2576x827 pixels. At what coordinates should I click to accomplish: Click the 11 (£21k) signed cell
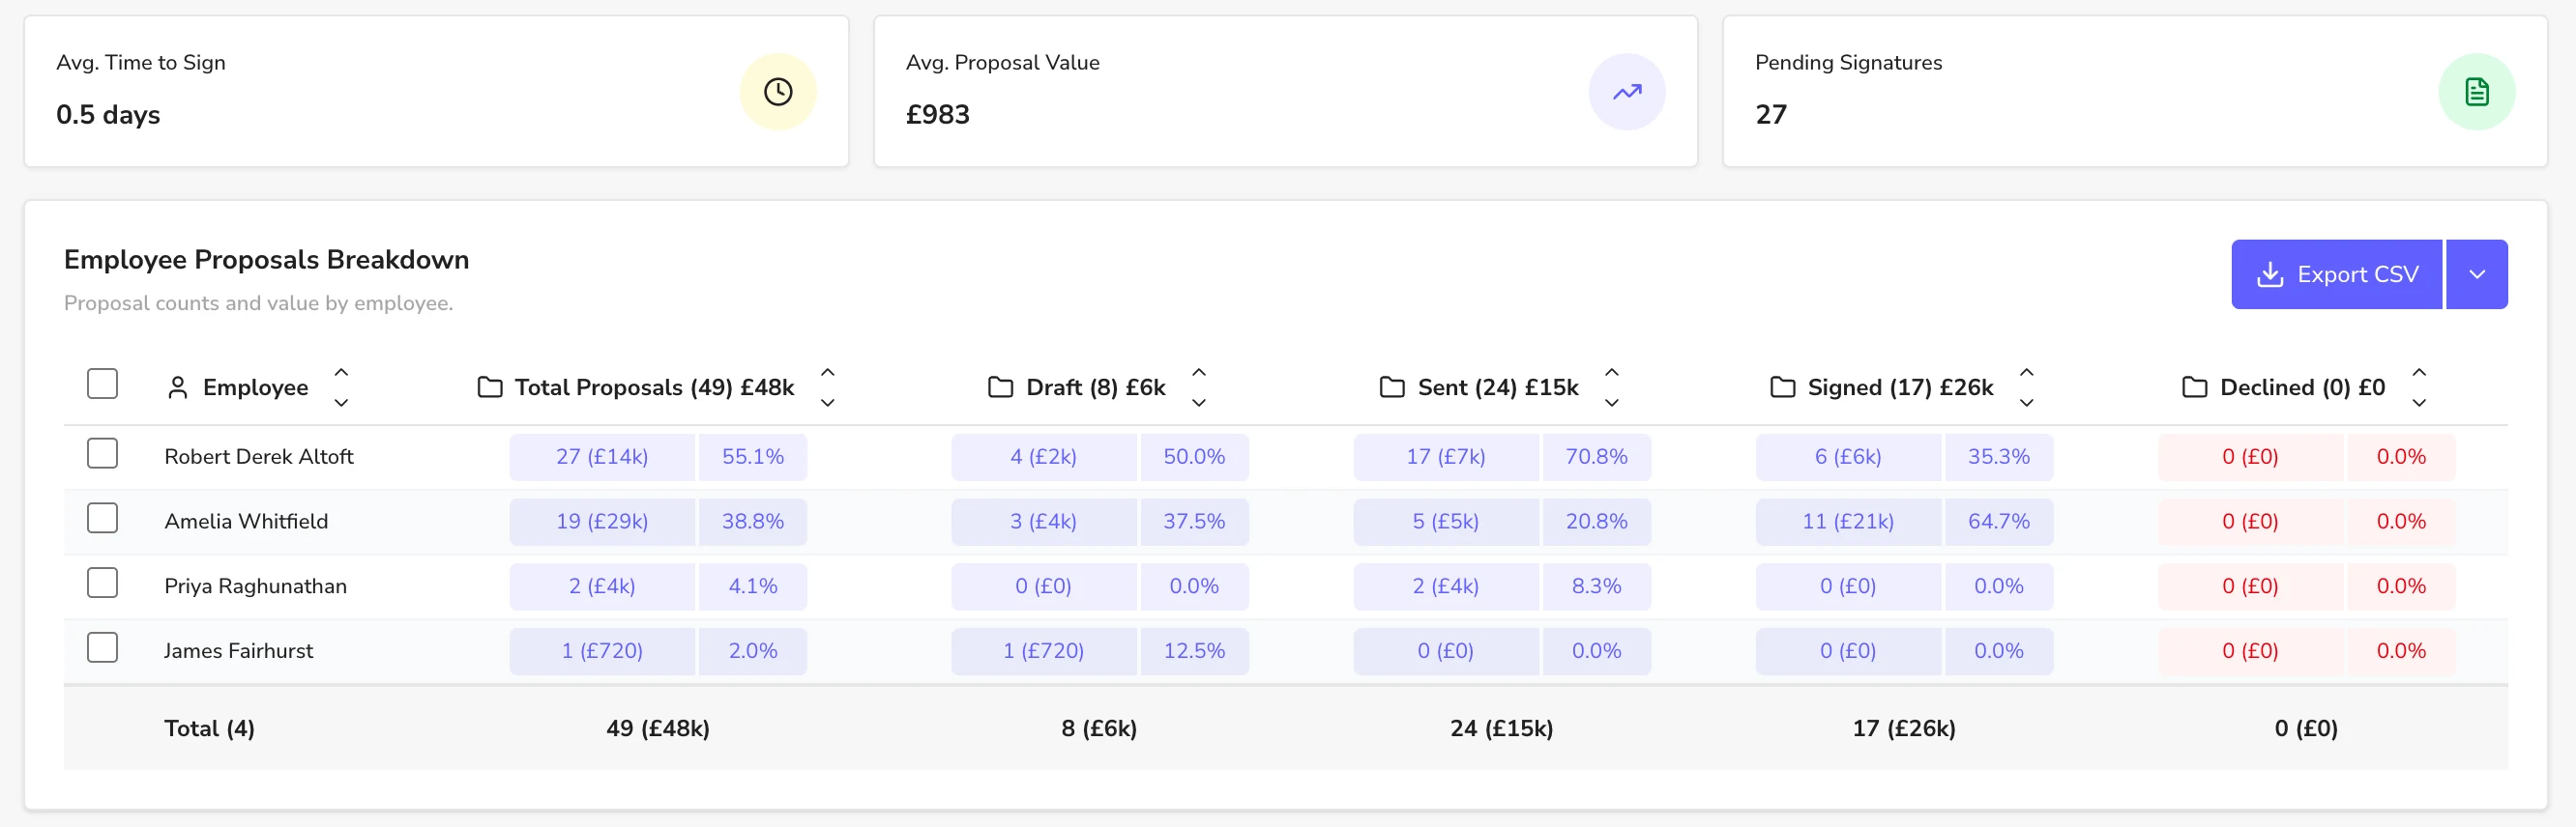(x=1848, y=523)
